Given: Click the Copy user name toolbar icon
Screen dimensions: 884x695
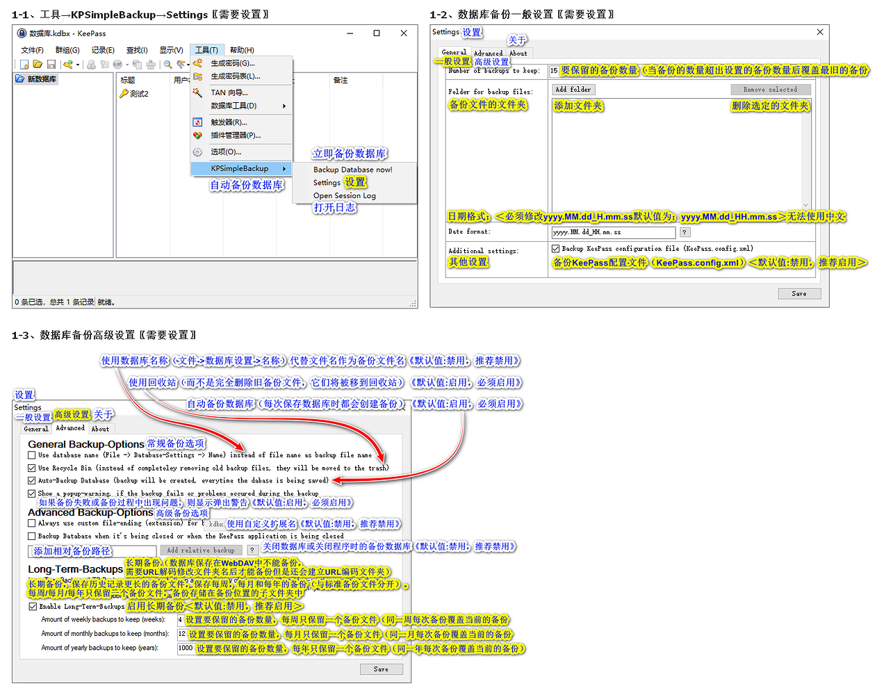Looking at the screenshot, I should [x=91, y=65].
